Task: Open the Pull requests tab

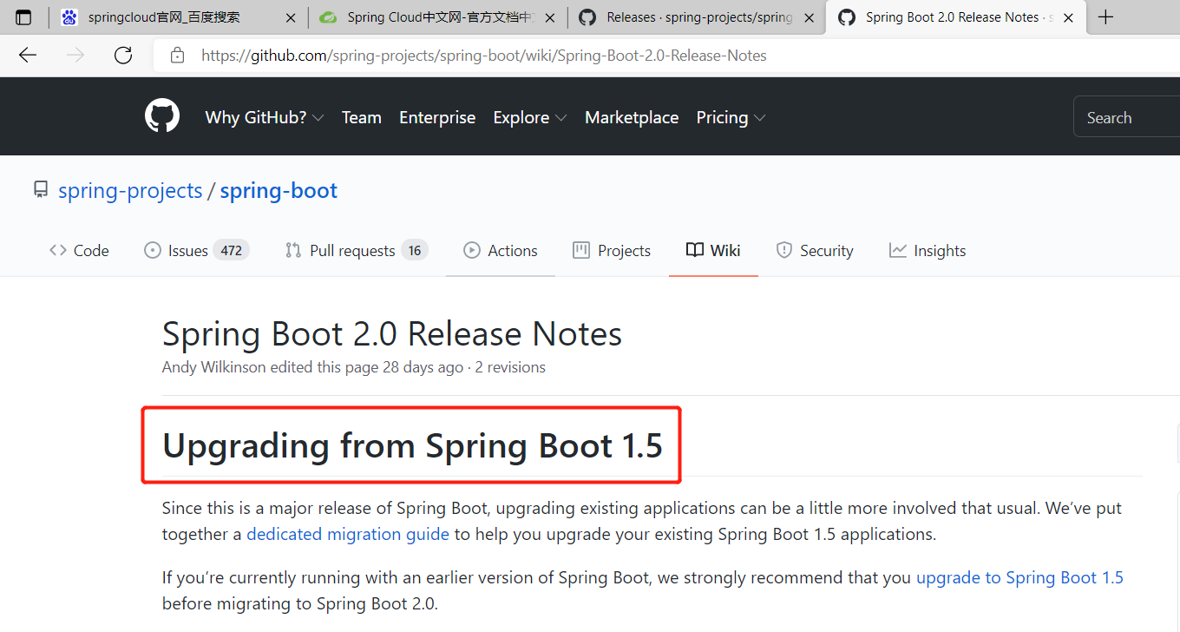Action: coord(357,250)
